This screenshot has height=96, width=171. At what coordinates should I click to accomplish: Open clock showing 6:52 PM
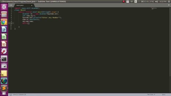pyautogui.click(x=163, y=2)
